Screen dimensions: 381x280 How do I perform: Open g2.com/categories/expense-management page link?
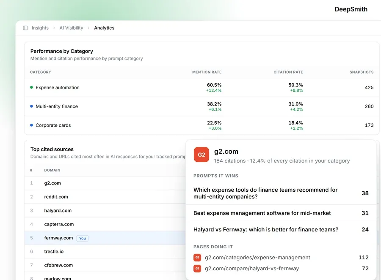(x=257, y=258)
